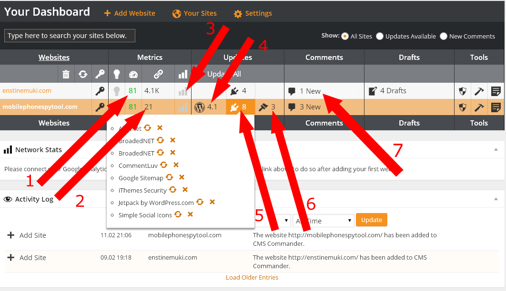This screenshot has width=506, height=291.
Task: Click the update arrows icon beside Simple Social Icons
Action: pos(178,214)
